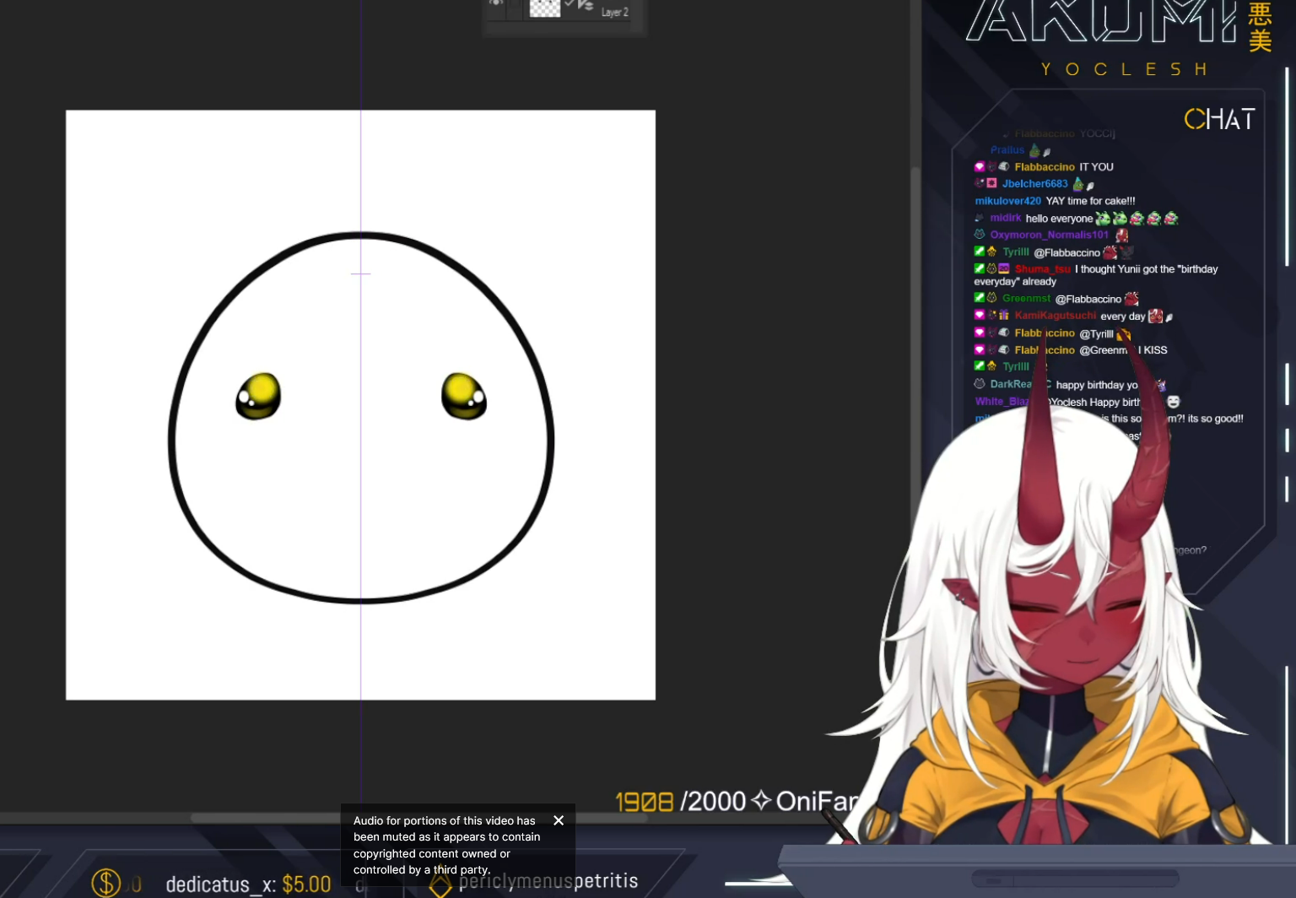Screen dimensions: 1296x898
Task: Click the "YAY time for cake!!!" chat message
Action: pos(1090,201)
